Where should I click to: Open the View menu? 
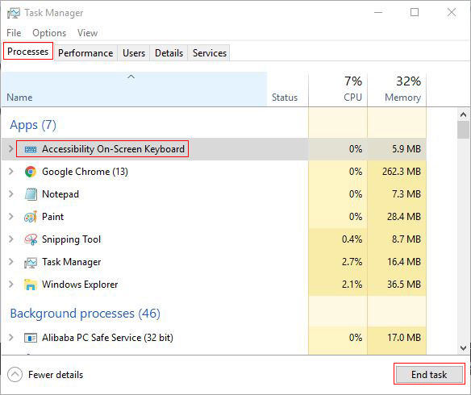point(87,33)
